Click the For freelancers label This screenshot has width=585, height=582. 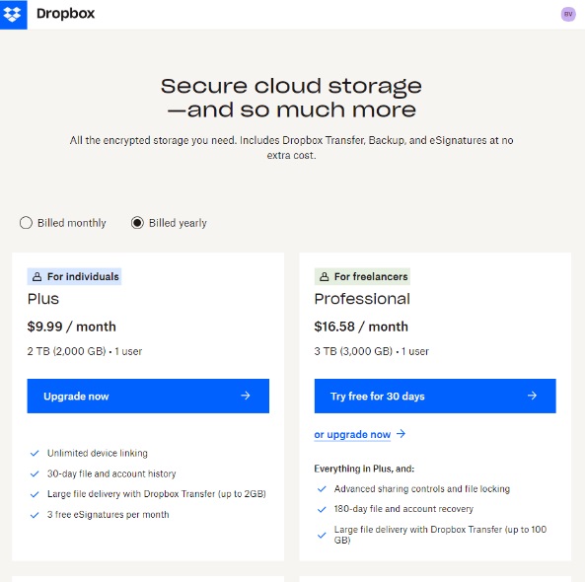(362, 277)
